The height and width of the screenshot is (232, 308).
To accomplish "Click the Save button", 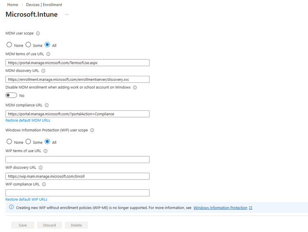I will [x=23, y=225].
